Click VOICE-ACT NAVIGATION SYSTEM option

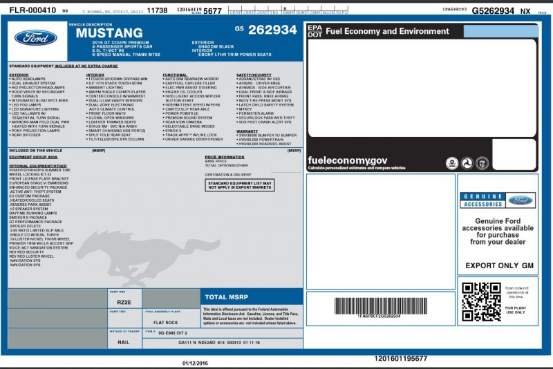(39, 248)
